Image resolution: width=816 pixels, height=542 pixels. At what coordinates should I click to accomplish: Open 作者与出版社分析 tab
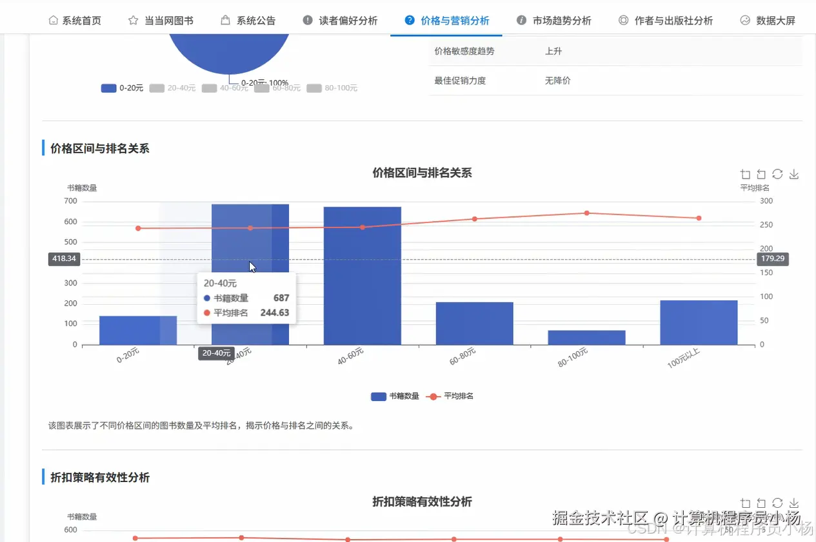pyautogui.click(x=665, y=21)
